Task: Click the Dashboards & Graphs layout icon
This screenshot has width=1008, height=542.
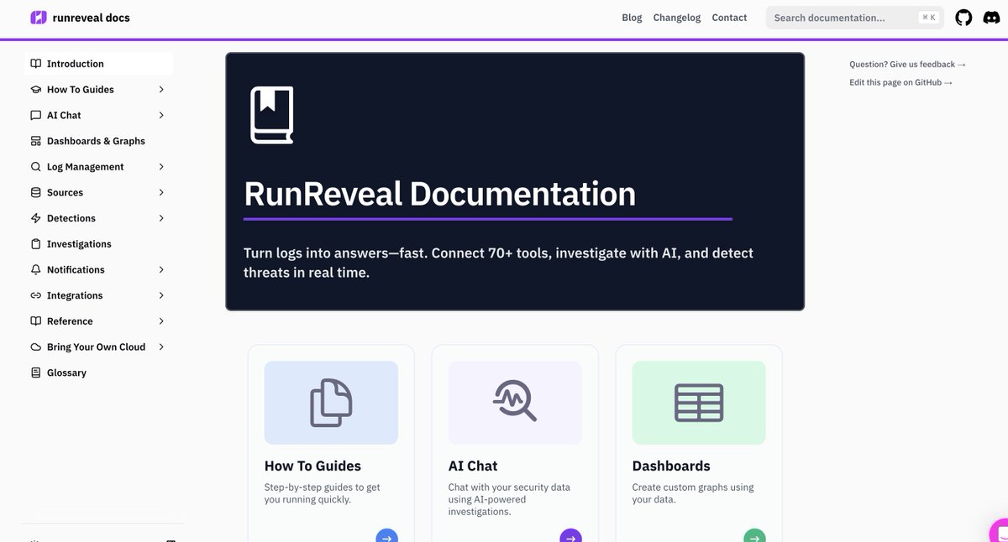Action: click(x=35, y=141)
